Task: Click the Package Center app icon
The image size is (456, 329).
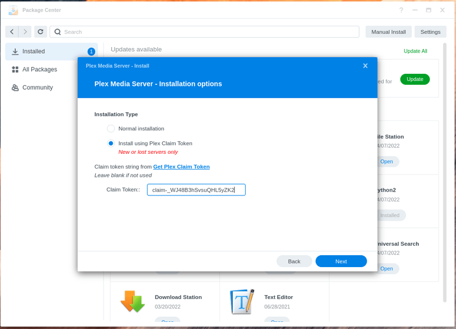Action: [13, 10]
